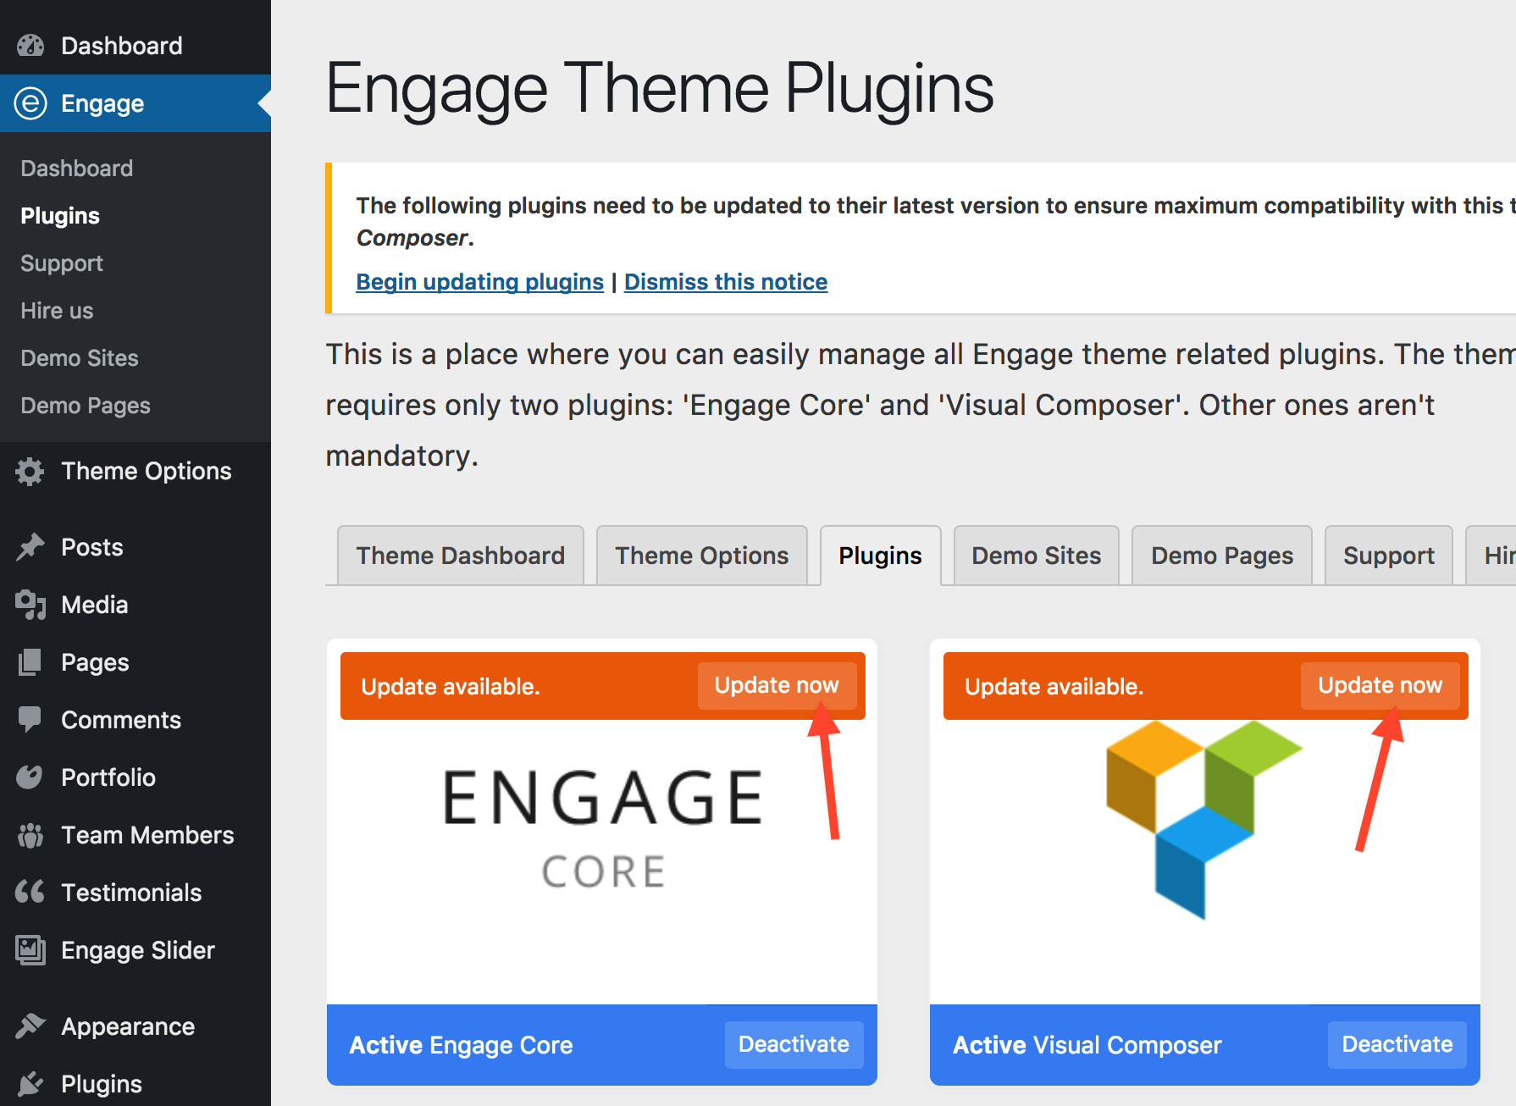Go to Posts in the sidebar
This screenshot has width=1516, height=1106.
coord(136,547)
